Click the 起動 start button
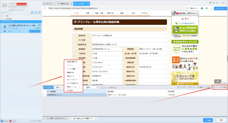Viewport: 228px width, 123px height. click(208, 120)
